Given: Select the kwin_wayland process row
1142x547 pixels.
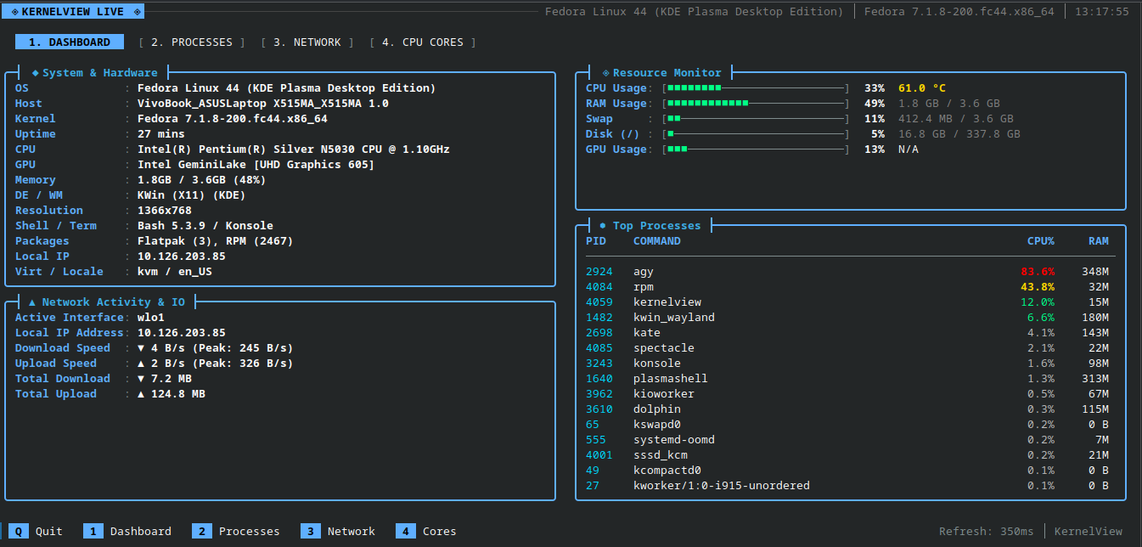Looking at the screenshot, I should click(x=847, y=317).
